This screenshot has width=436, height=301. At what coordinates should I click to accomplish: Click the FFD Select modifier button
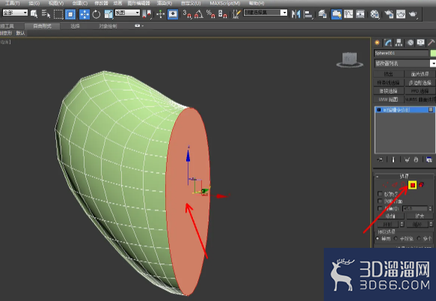(x=420, y=91)
